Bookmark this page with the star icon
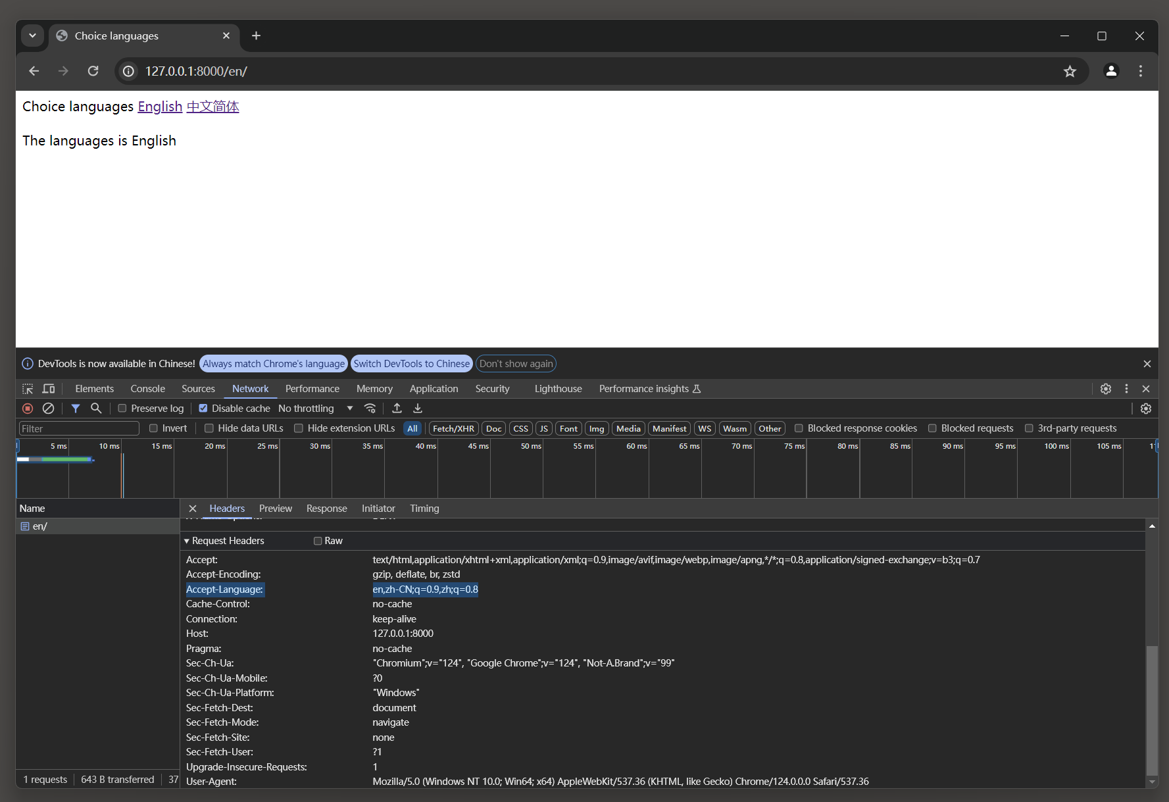 [x=1070, y=71]
